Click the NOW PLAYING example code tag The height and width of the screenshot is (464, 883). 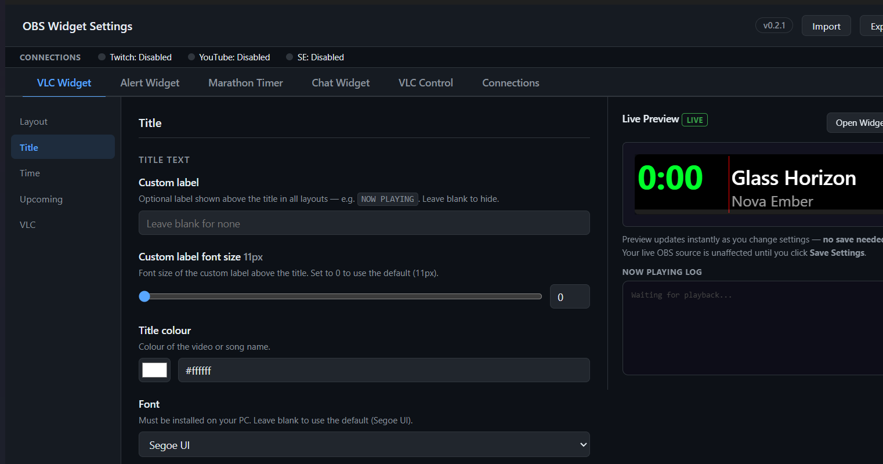tap(388, 199)
